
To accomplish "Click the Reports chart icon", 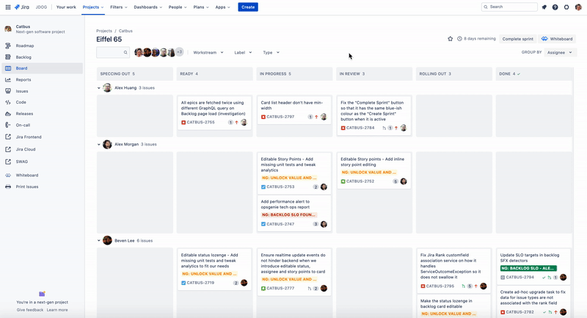I will [8, 80].
